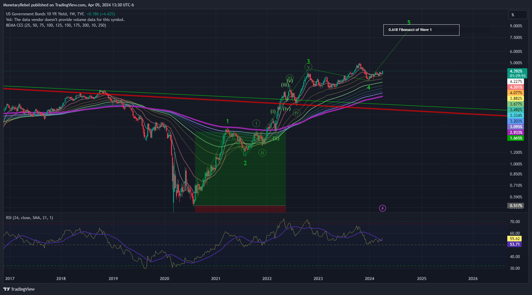Click the 1.200% price axis label
532x295 pixels.
516,152
